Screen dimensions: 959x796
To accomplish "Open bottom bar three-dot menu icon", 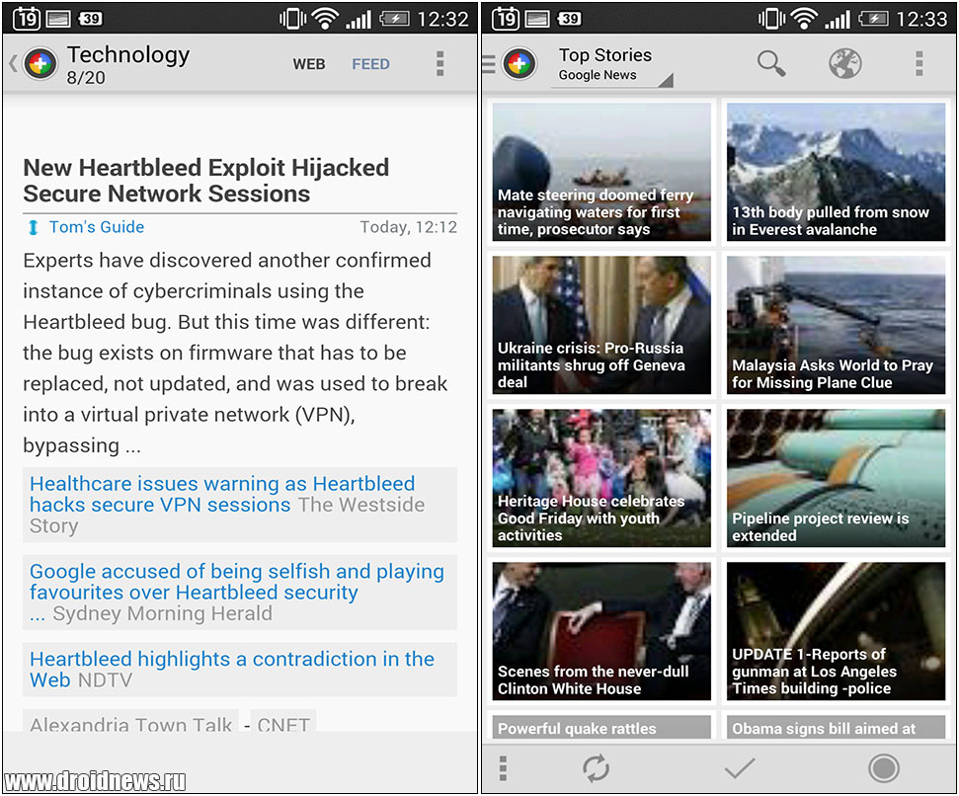I will (x=503, y=768).
